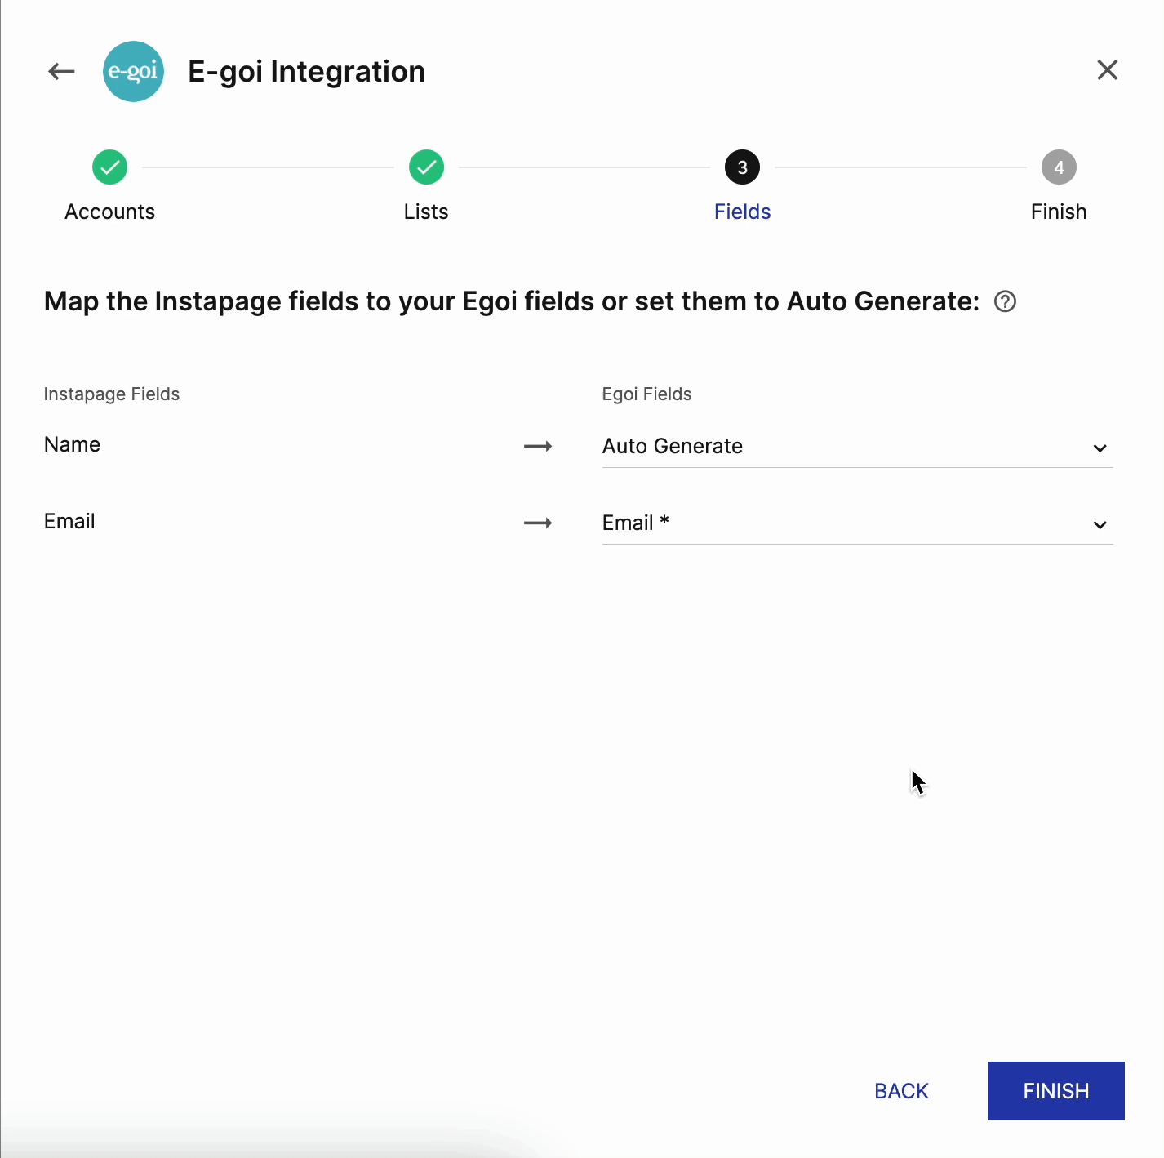This screenshot has height=1158, width=1164.
Task: Click the green checkmark above Lists
Action: coord(426,167)
